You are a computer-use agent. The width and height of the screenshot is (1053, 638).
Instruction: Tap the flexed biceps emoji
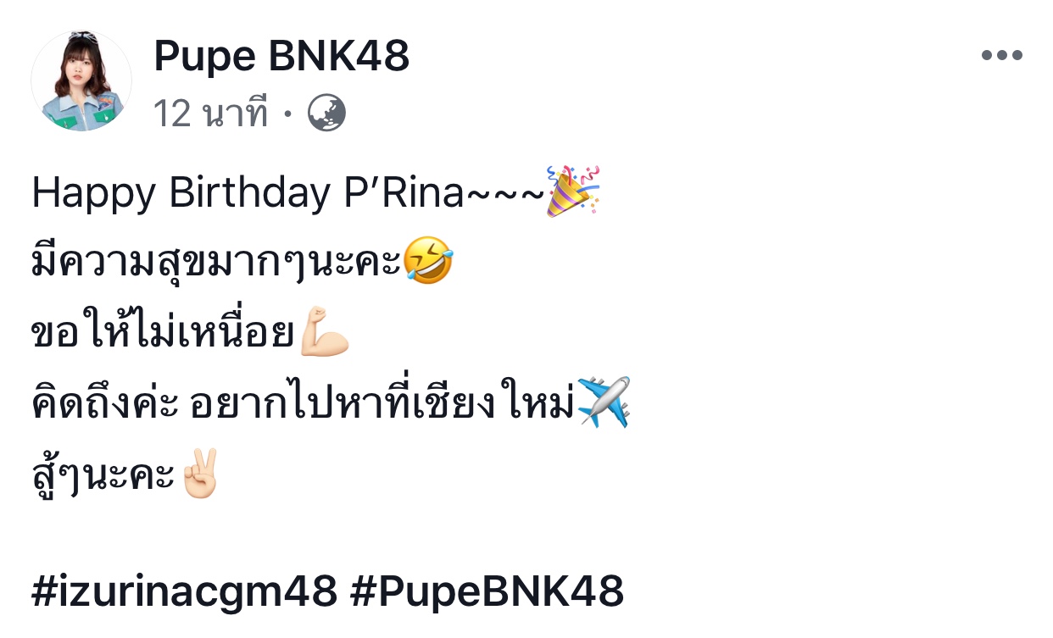[325, 336]
